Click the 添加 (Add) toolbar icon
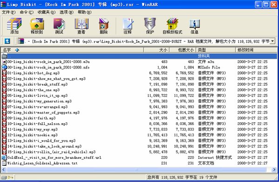This screenshot has height=182, width=279. [x=14, y=26]
